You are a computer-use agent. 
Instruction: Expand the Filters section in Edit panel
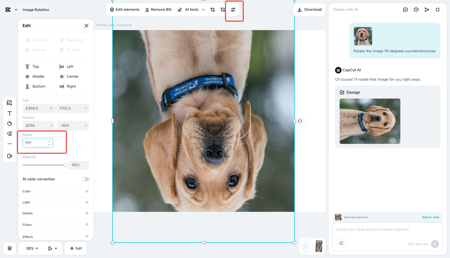[86, 225]
